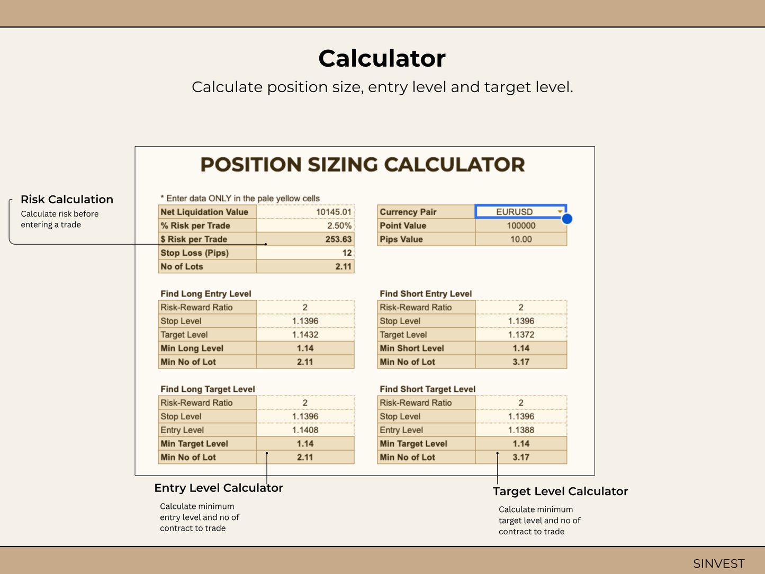Click Min No of Lot value under Short Target Level

click(521, 458)
